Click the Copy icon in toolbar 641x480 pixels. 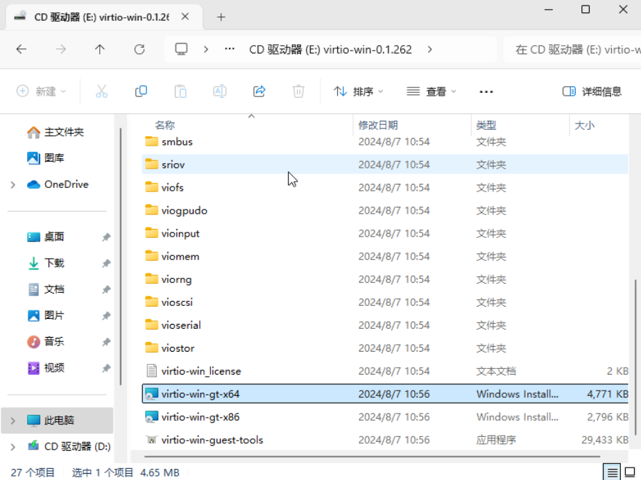tap(141, 92)
